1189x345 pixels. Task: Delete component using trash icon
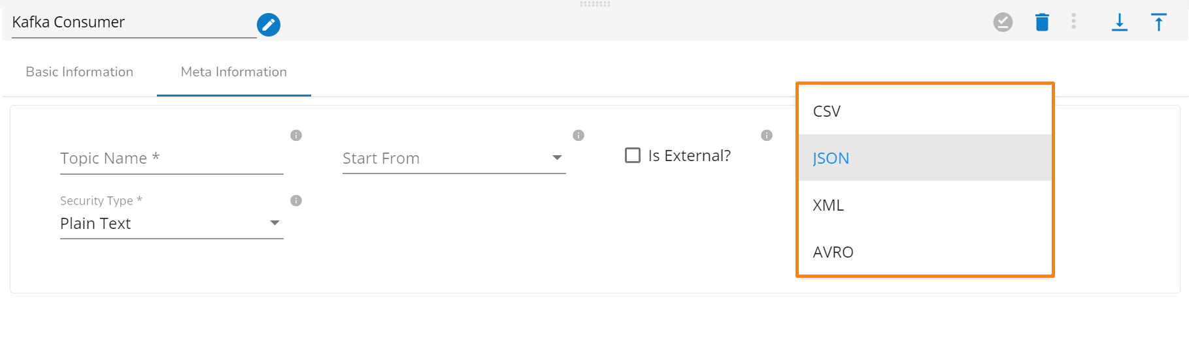pos(1042,22)
